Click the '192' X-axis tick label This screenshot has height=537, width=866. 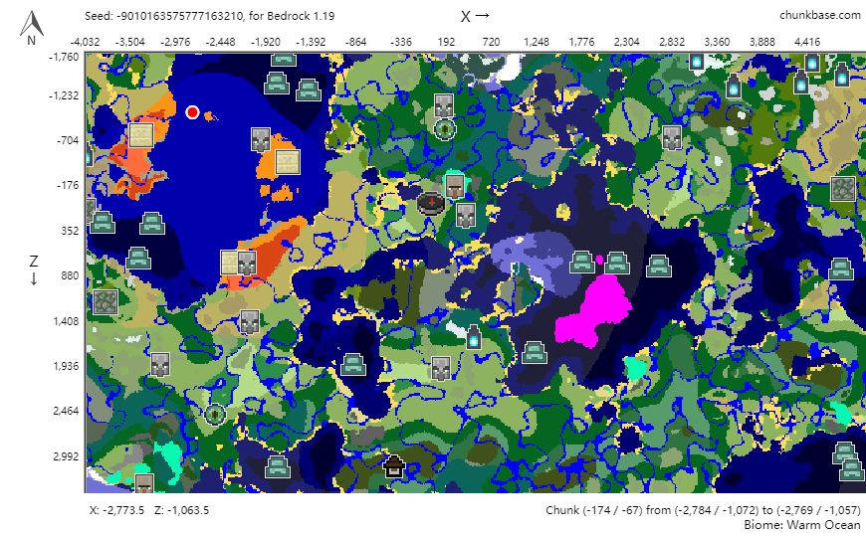[x=446, y=42]
